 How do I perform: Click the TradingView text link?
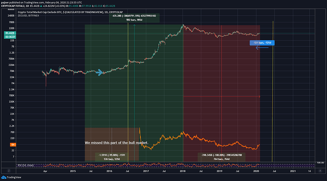[14, 178]
